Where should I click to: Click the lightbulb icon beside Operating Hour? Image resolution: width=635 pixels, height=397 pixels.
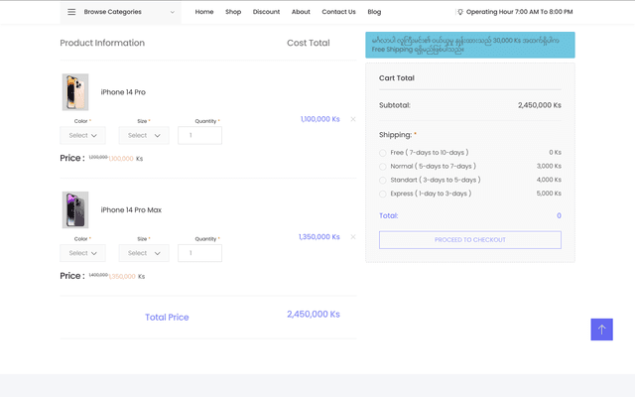[460, 12]
